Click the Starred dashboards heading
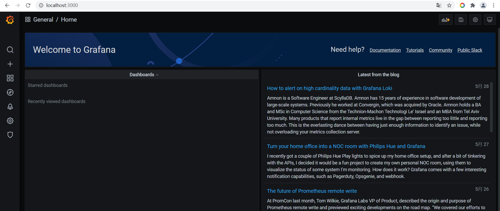The height and width of the screenshot is (211, 500). click(47, 85)
